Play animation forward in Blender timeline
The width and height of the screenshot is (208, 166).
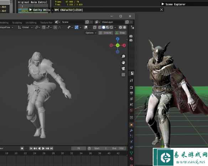tap(43, 148)
